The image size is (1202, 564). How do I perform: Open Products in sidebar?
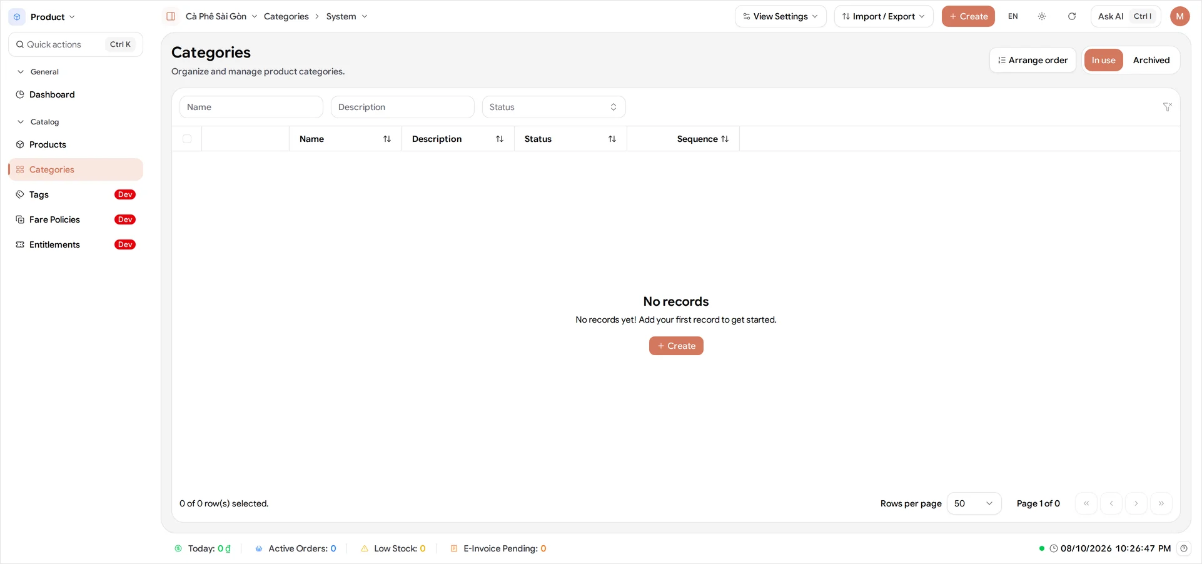pos(76,144)
